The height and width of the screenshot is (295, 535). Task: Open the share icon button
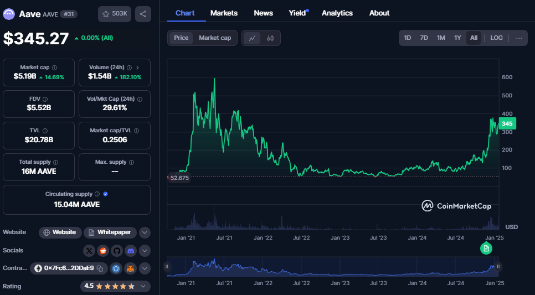[143, 14]
